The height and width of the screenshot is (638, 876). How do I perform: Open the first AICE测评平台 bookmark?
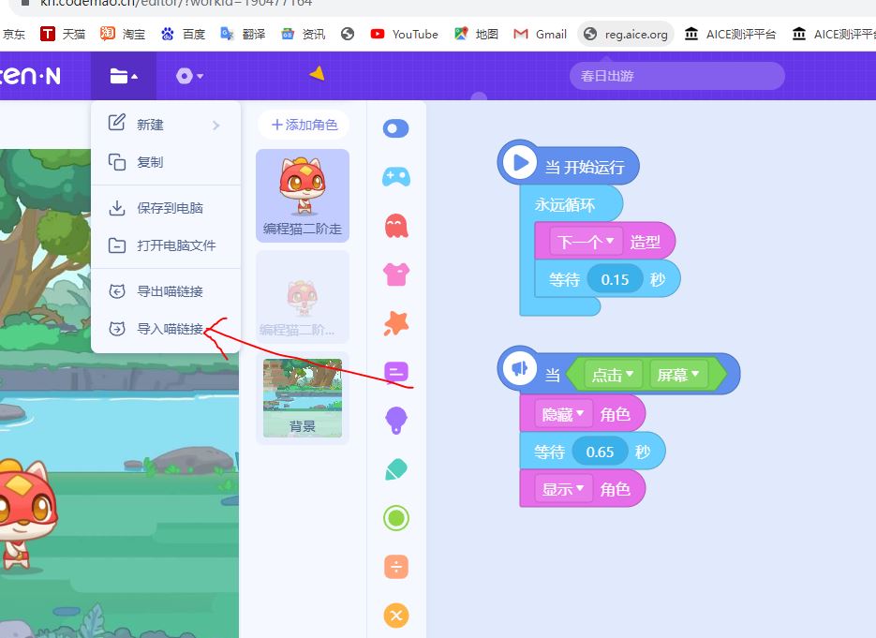[x=730, y=34]
